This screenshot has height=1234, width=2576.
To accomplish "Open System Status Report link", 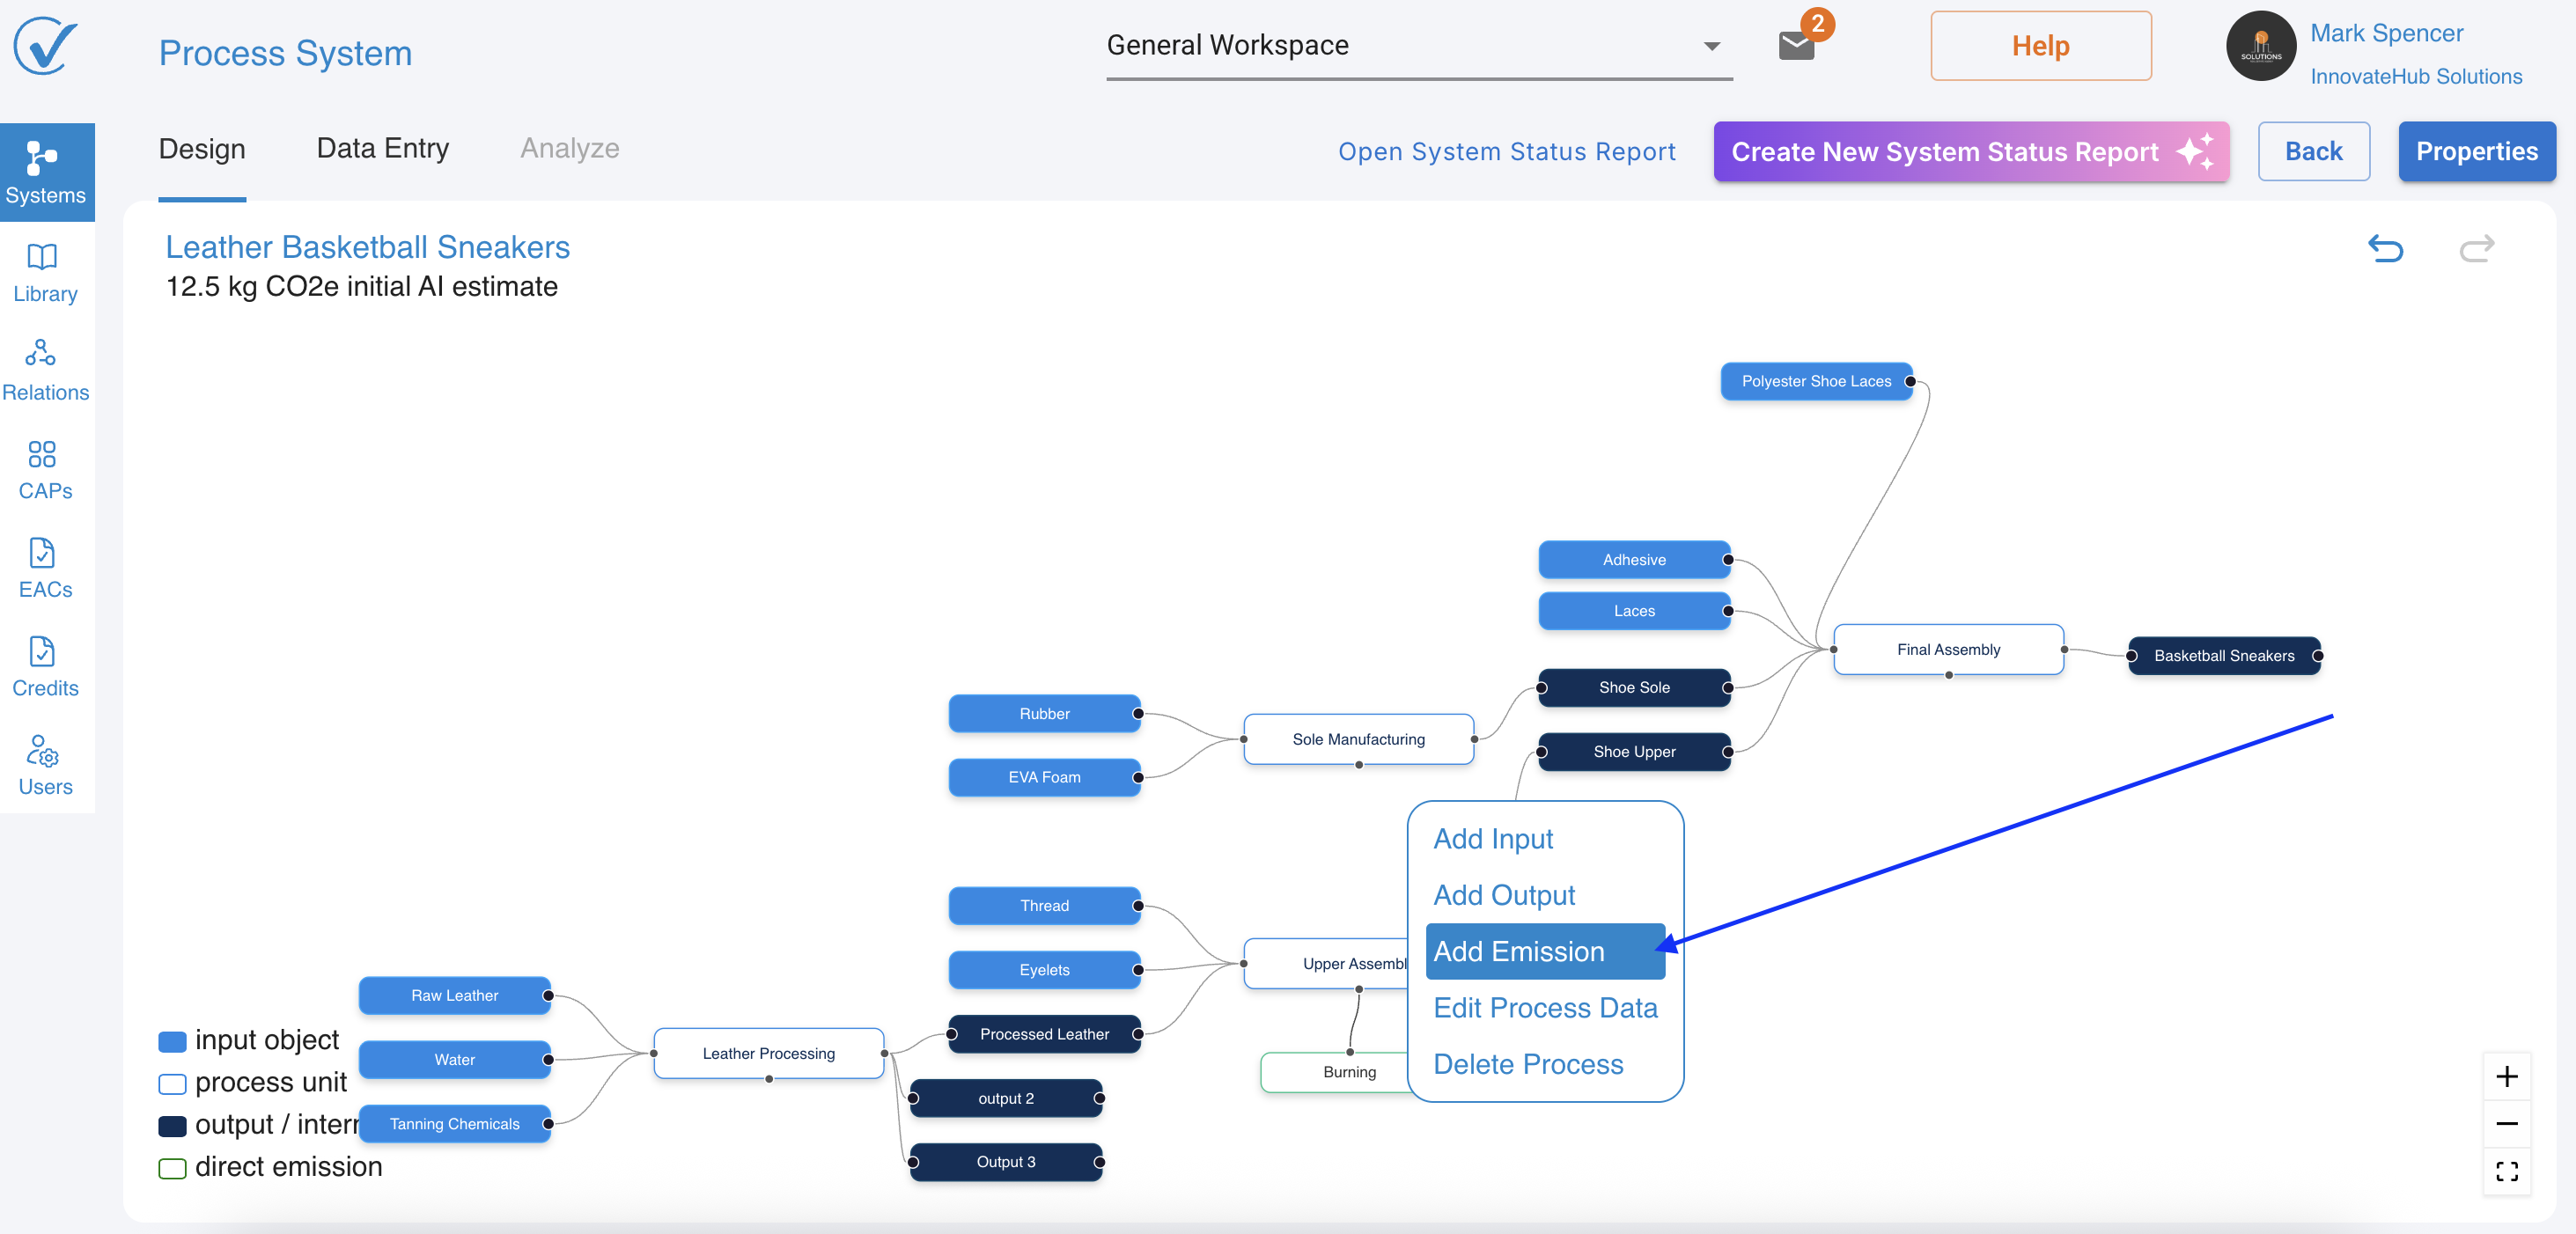I will click(x=1506, y=152).
